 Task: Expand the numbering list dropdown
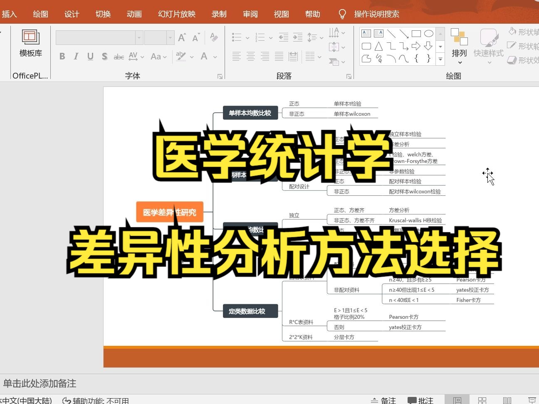pyautogui.click(x=271, y=38)
